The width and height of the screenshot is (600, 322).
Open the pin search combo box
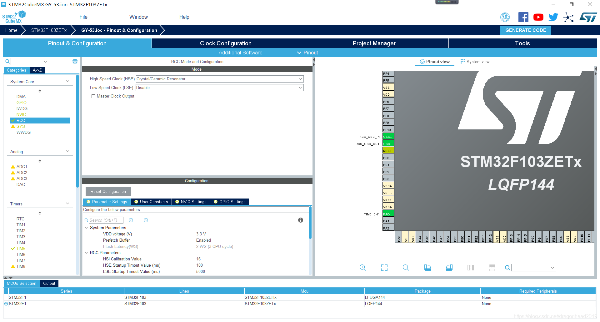(x=534, y=268)
